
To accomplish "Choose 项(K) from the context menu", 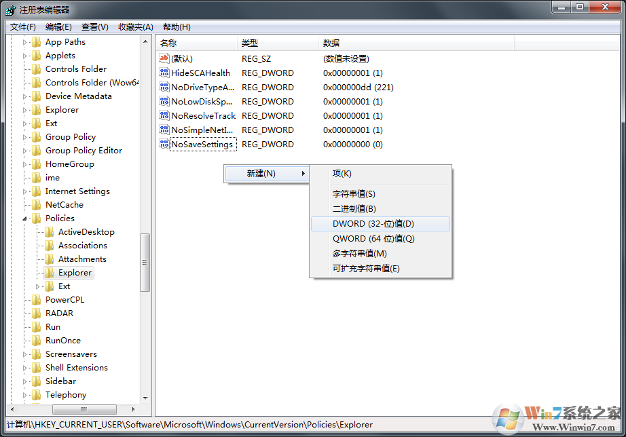I will (343, 174).
